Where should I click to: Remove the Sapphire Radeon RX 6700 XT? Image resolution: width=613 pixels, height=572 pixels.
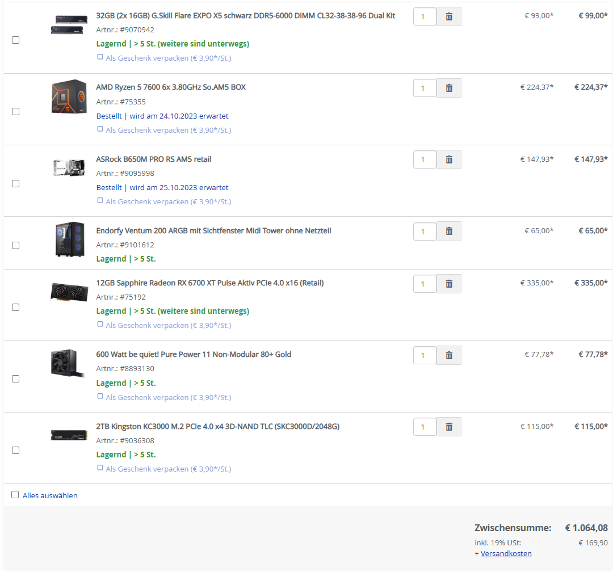[x=448, y=284]
